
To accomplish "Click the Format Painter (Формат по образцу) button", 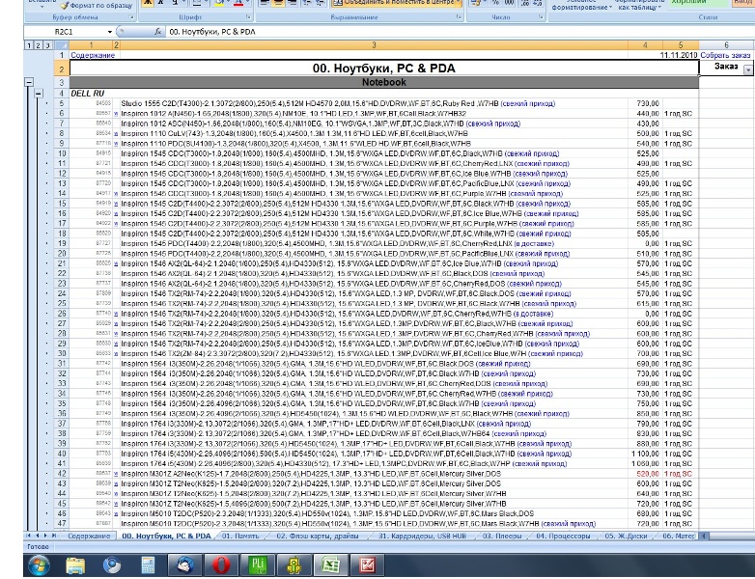I will [x=97, y=5].
